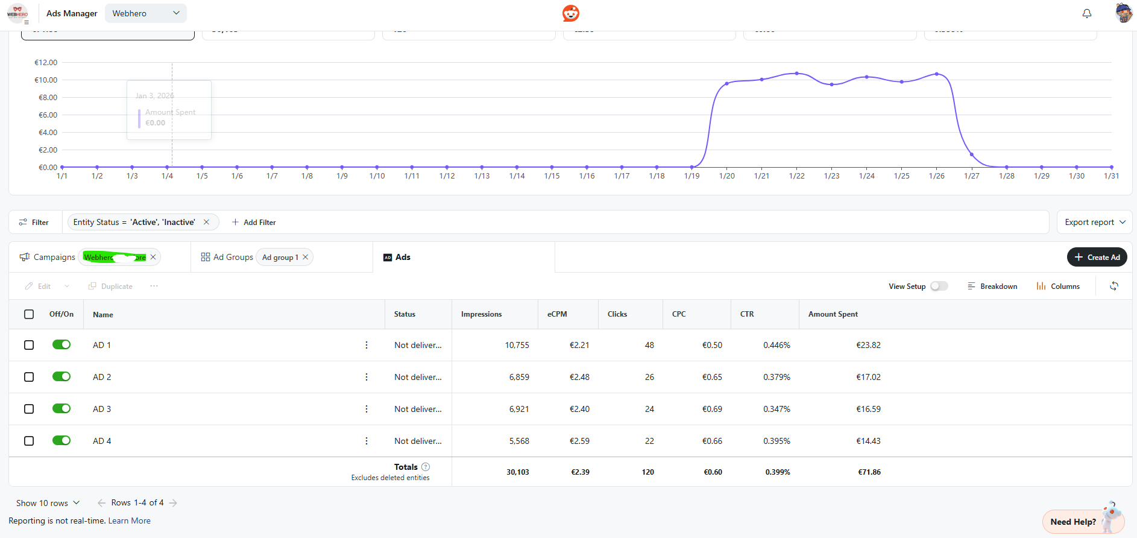Click the Totals help question mark icon

point(426,467)
